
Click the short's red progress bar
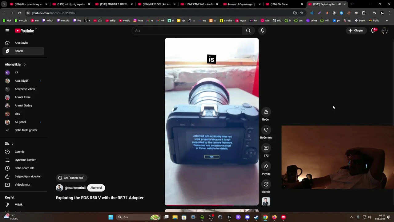coord(212,205)
